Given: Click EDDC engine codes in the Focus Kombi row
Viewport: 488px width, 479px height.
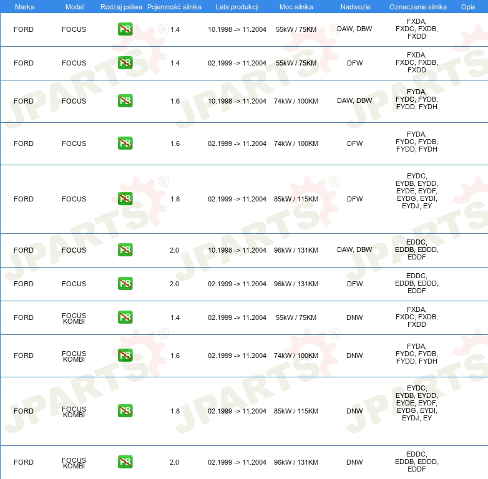Looking at the screenshot, I should pos(417,462).
